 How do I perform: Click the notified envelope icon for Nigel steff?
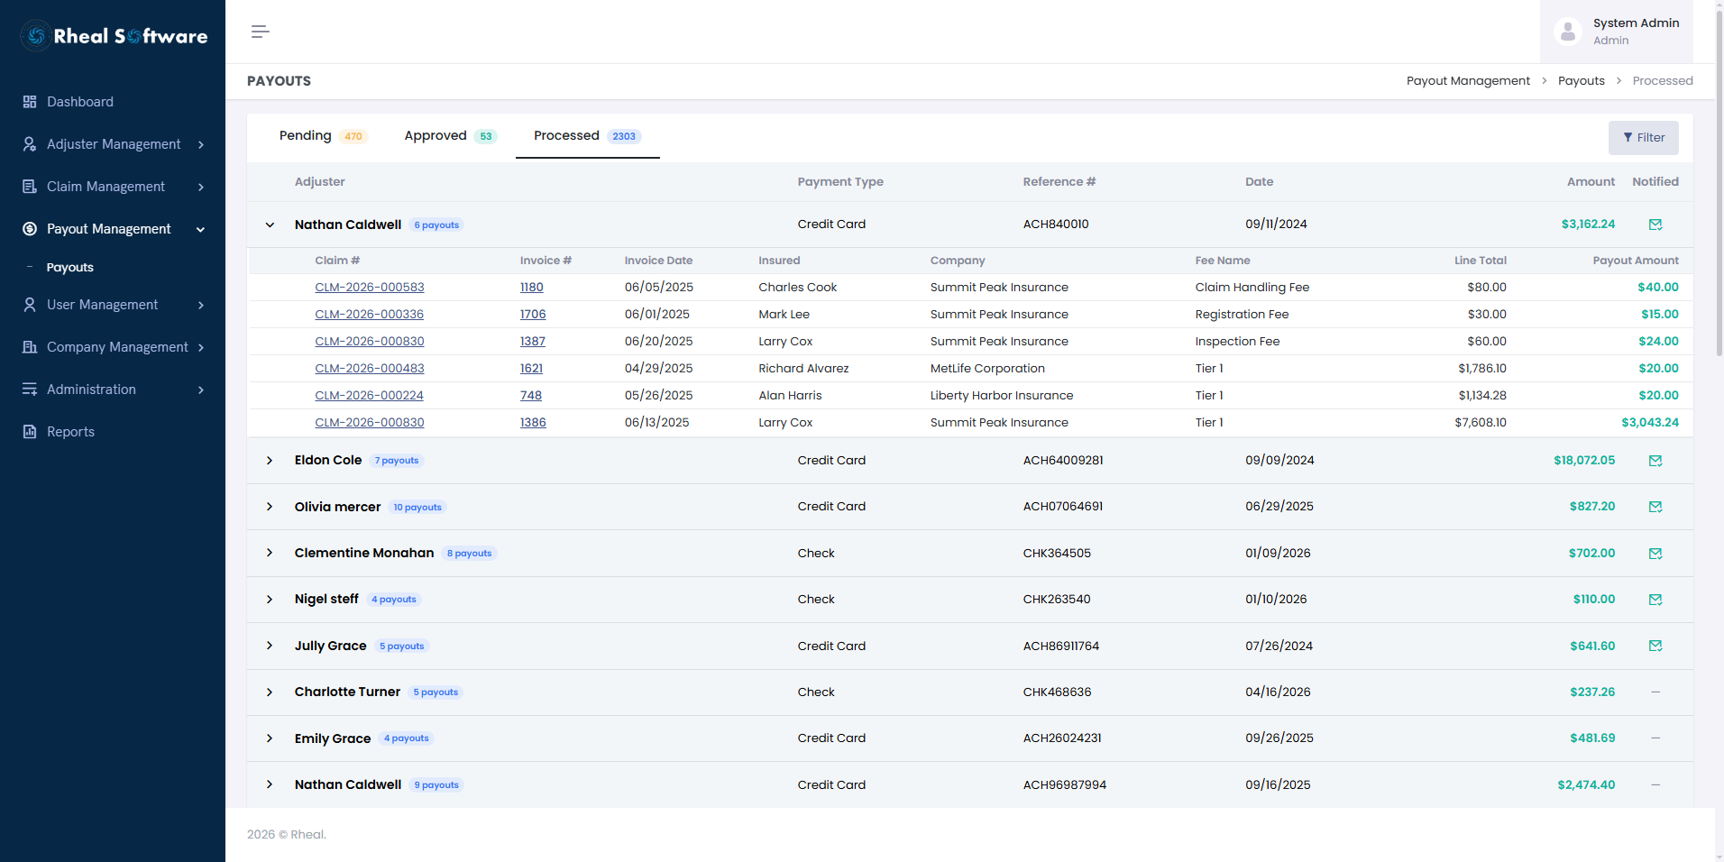tap(1655, 600)
